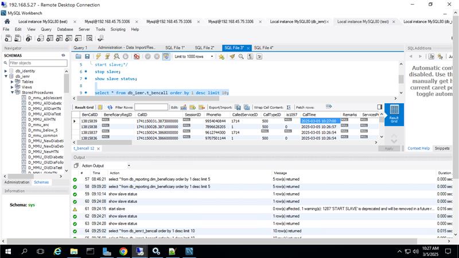Open SQL script file from main toolbar
The width and height of the screenshot is (459, 258).
click(x=18, y=38)
